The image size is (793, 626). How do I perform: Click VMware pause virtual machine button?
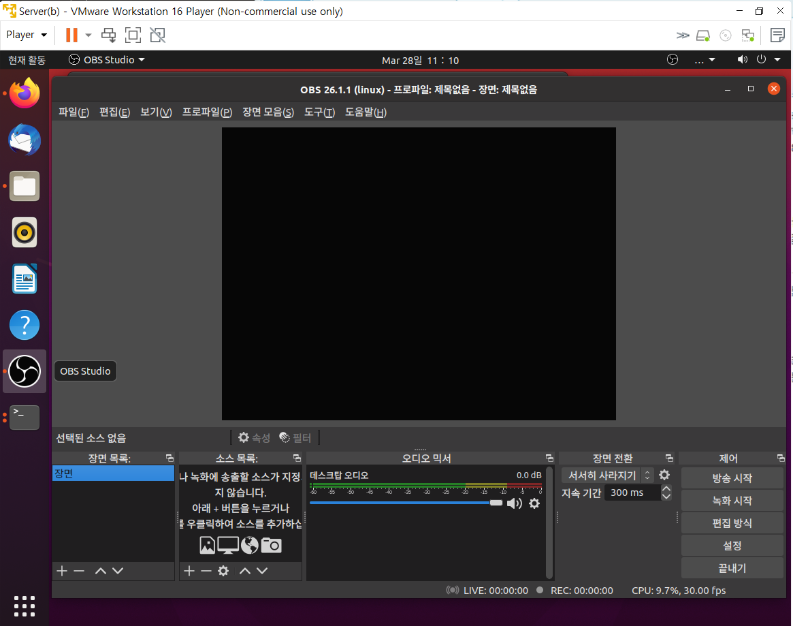click(72, 35)
